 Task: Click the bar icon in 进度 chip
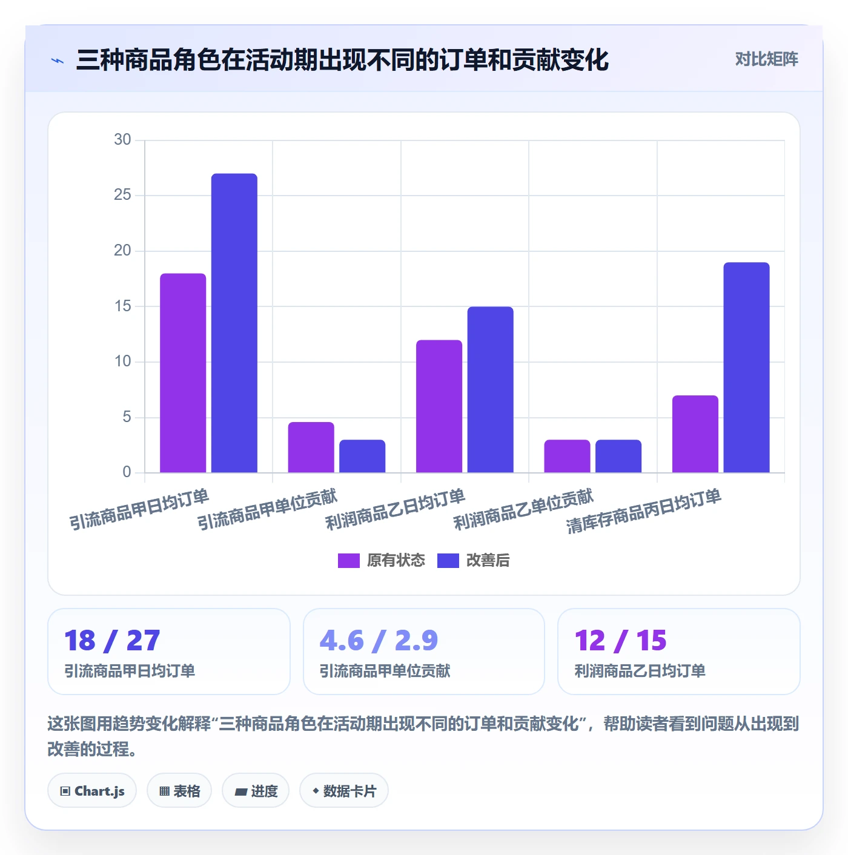(x=241, y=791)
